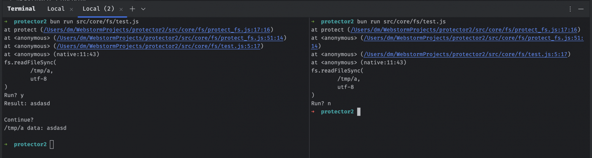Click the Terminal panel title
Viewport: 592px width, 158px height.
pos(21,9)
